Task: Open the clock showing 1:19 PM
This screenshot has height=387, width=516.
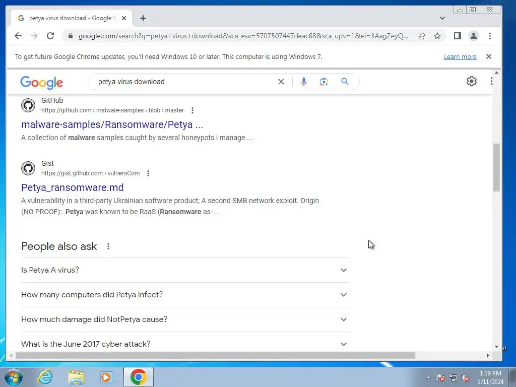Action: [x=490, y=377]
